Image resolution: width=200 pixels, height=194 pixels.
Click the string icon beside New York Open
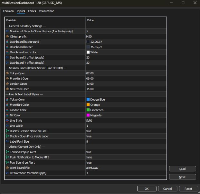tap(7, 89)
